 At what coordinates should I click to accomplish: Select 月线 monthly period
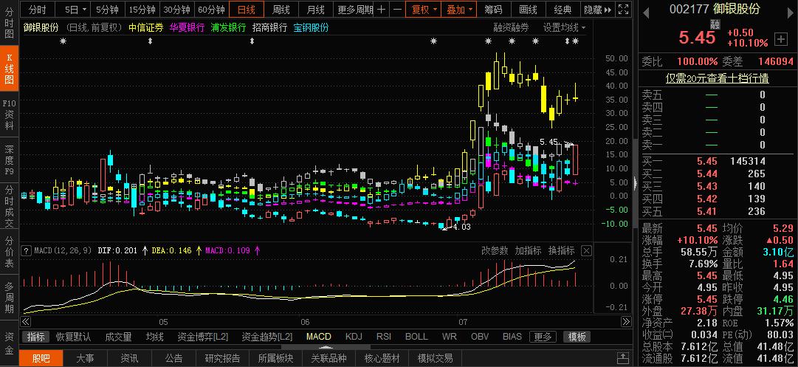[315, 9]
